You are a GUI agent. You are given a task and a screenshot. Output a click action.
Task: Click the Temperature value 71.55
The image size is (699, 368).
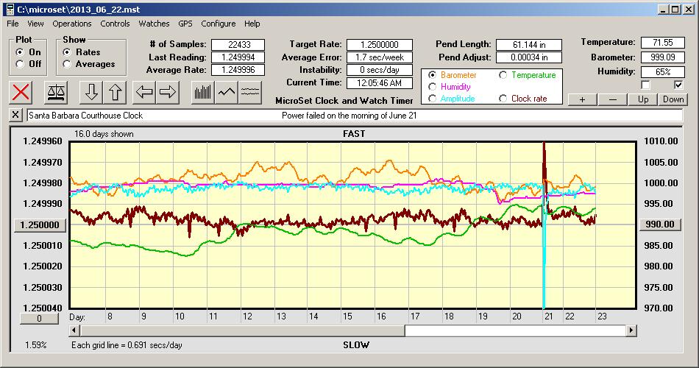click(x=662, y=43)
